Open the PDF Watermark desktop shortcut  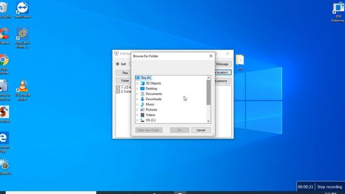point(338,11)
